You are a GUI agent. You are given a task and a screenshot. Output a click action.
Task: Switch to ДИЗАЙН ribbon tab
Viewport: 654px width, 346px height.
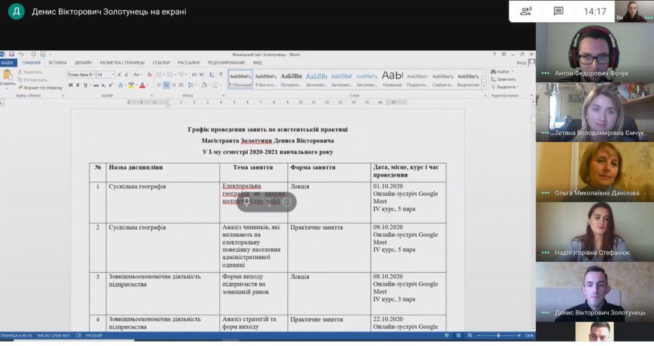pos(83,63)
